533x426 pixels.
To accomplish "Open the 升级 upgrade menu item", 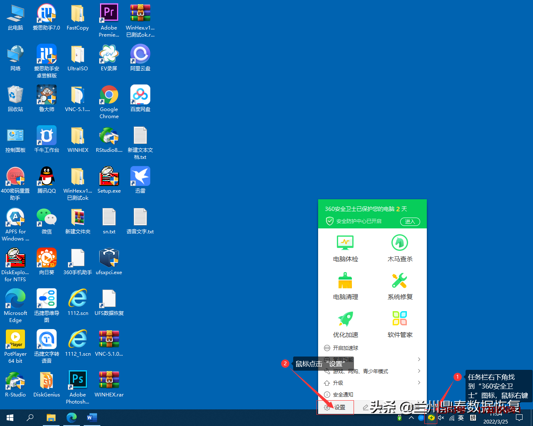I will tap(337, 383).
